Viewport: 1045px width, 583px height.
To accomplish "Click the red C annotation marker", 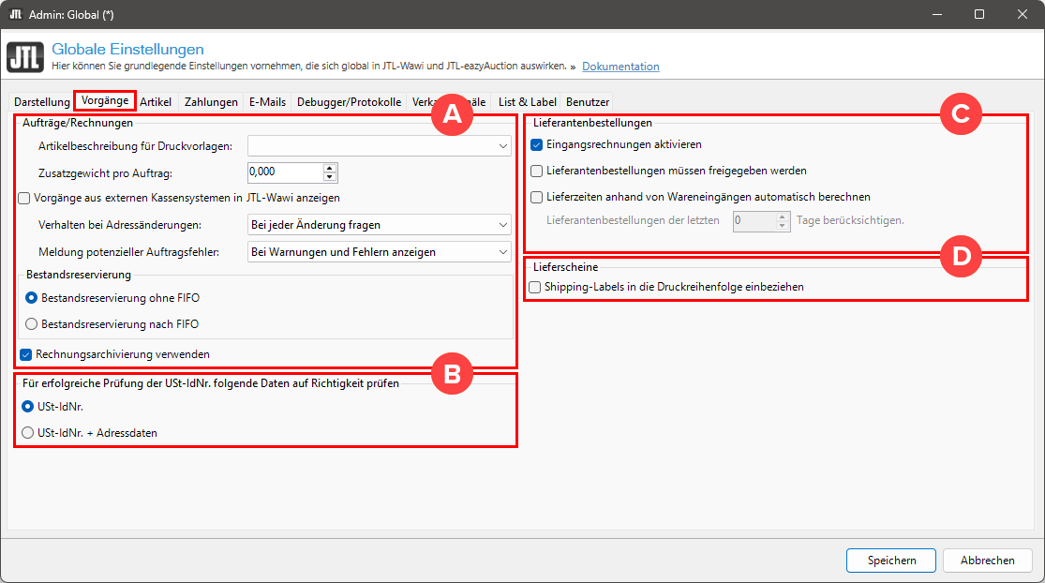I will pyautogui.click(x=960, y=114).
